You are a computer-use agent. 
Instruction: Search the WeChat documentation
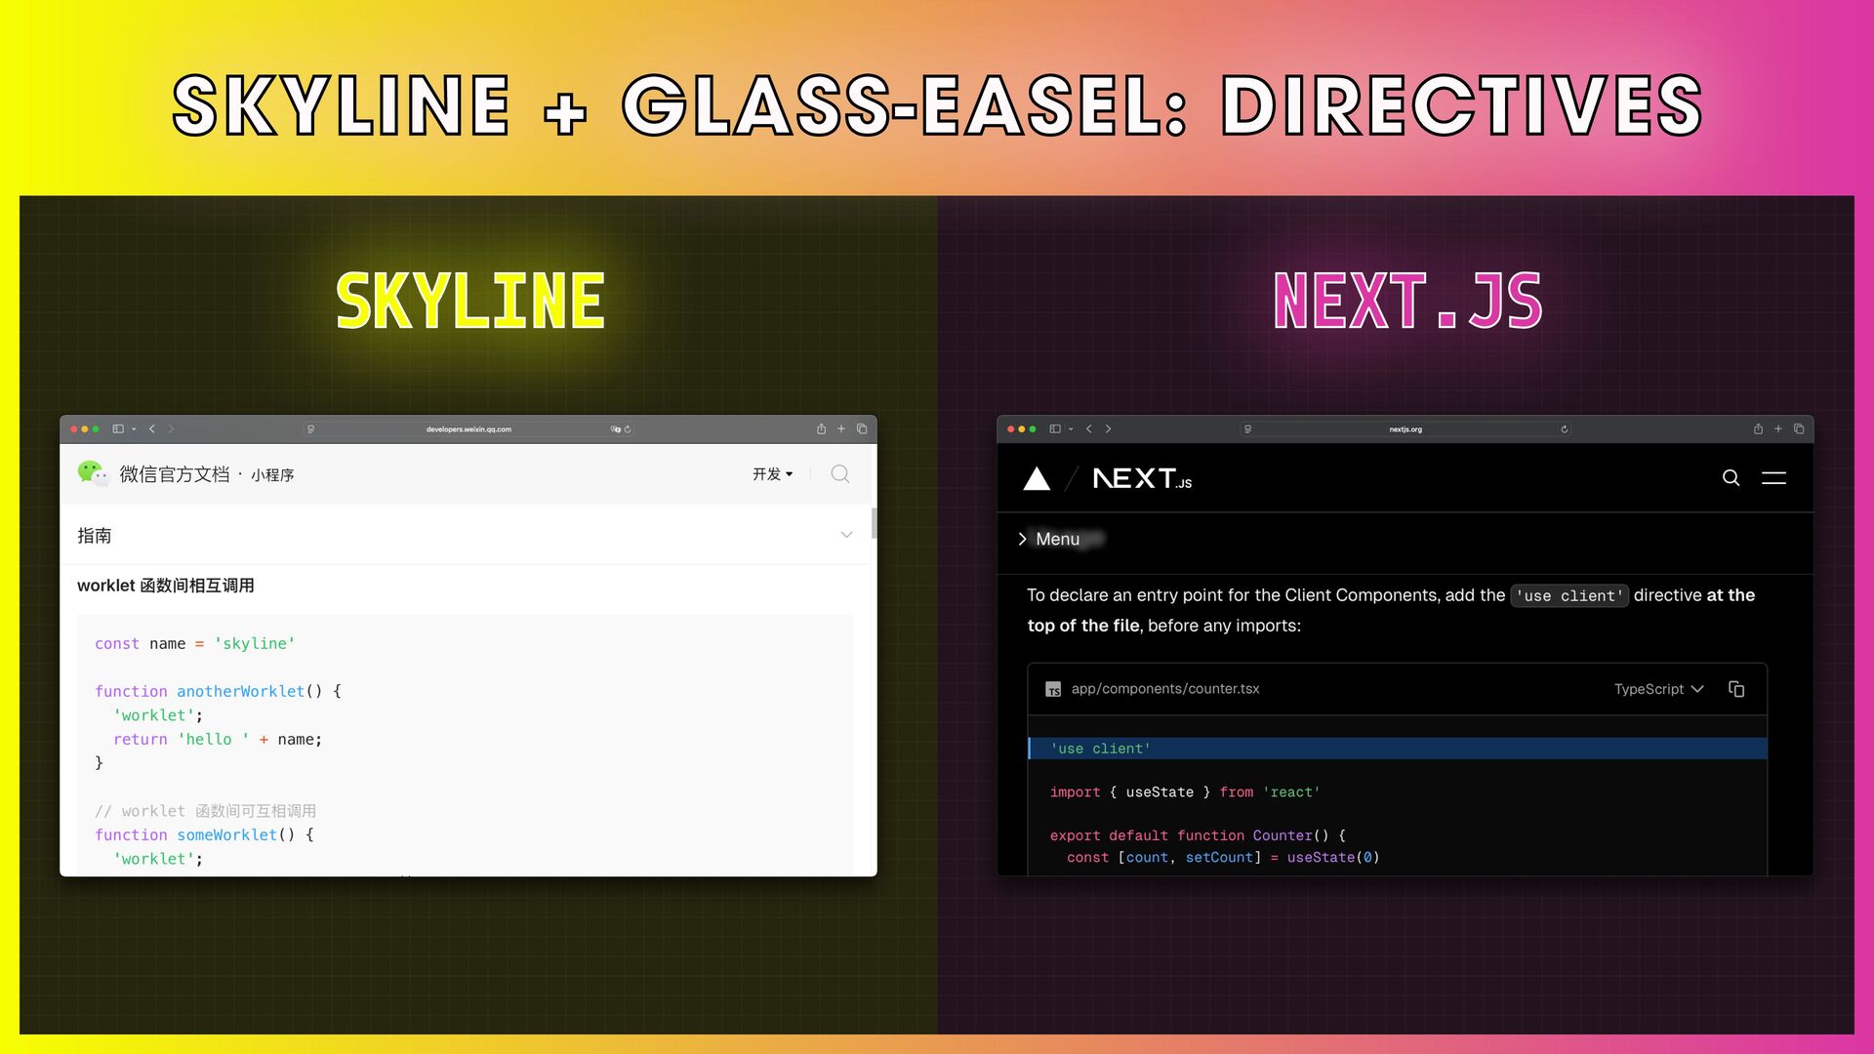[x=839, y=474]
